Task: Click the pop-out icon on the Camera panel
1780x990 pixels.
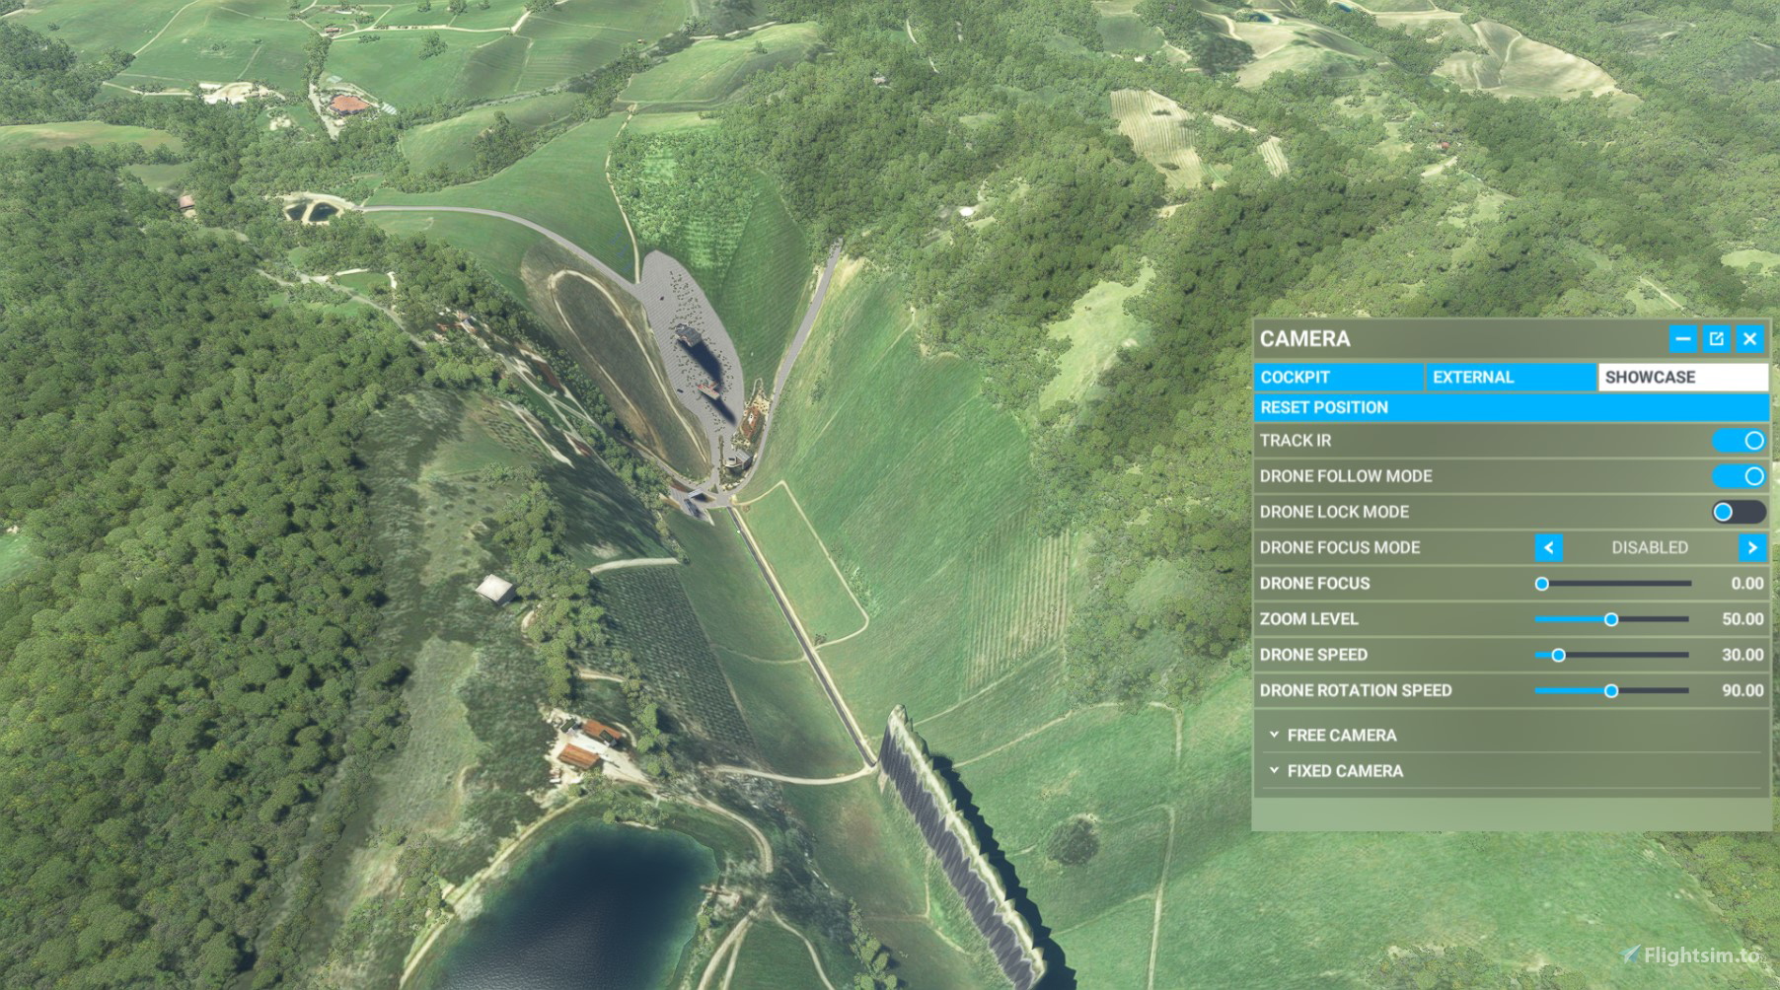Action: point(1717,338)
